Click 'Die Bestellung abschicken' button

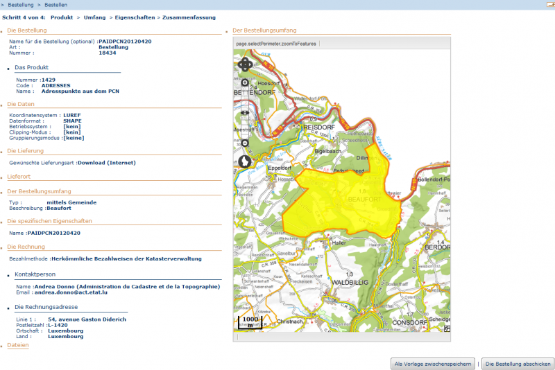518,364
